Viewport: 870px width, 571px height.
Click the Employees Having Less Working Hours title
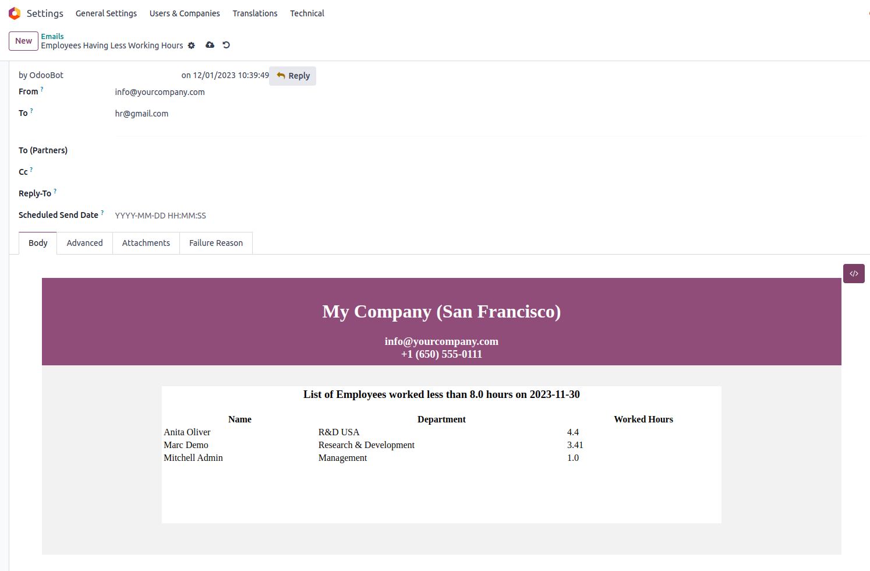click(112, 45)
